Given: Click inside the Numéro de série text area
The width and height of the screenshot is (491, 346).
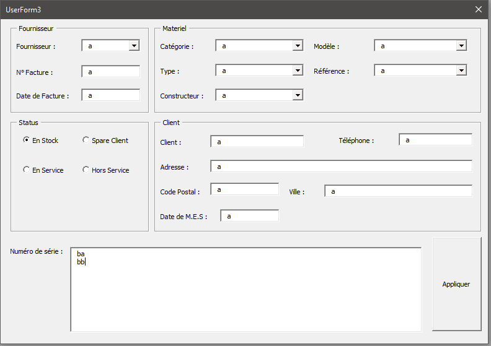Looking at the screenshot, I should [245, 289].
